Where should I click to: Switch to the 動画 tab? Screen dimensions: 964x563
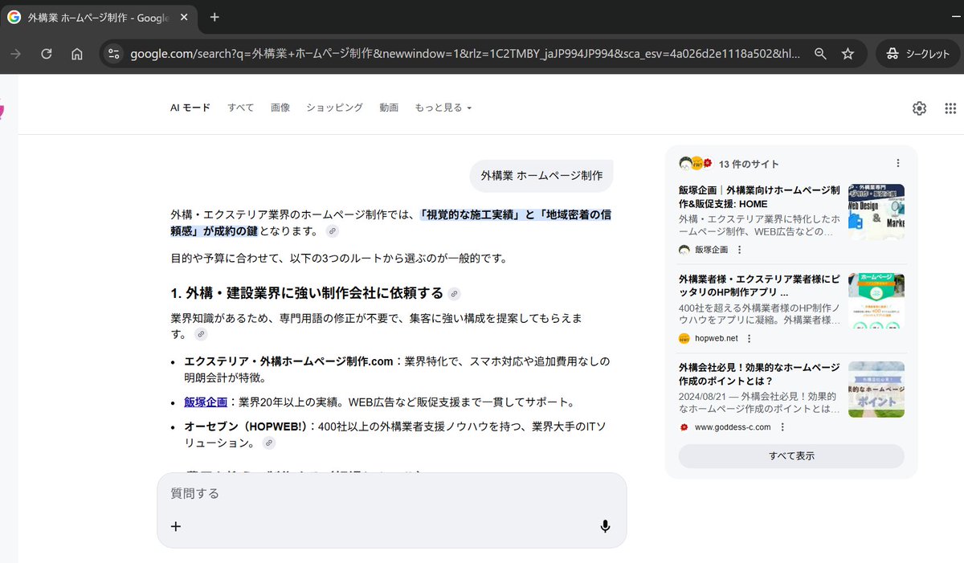click(x=389, y=108)
